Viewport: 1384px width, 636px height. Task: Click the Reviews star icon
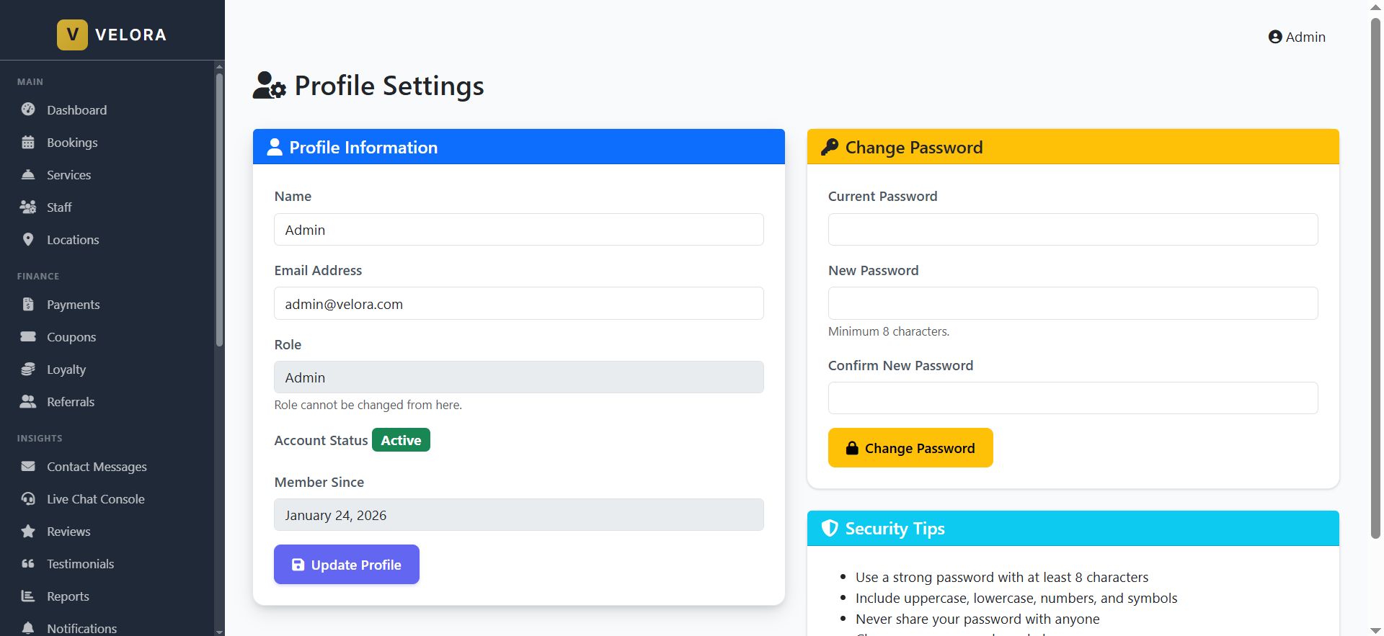tap(28, 531)
